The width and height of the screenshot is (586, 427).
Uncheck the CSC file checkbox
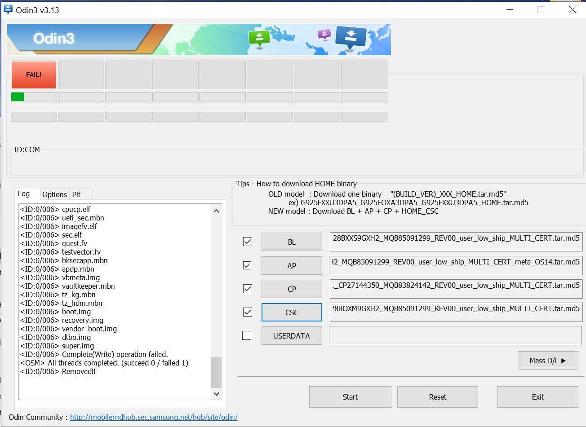(x=247, y=312)
